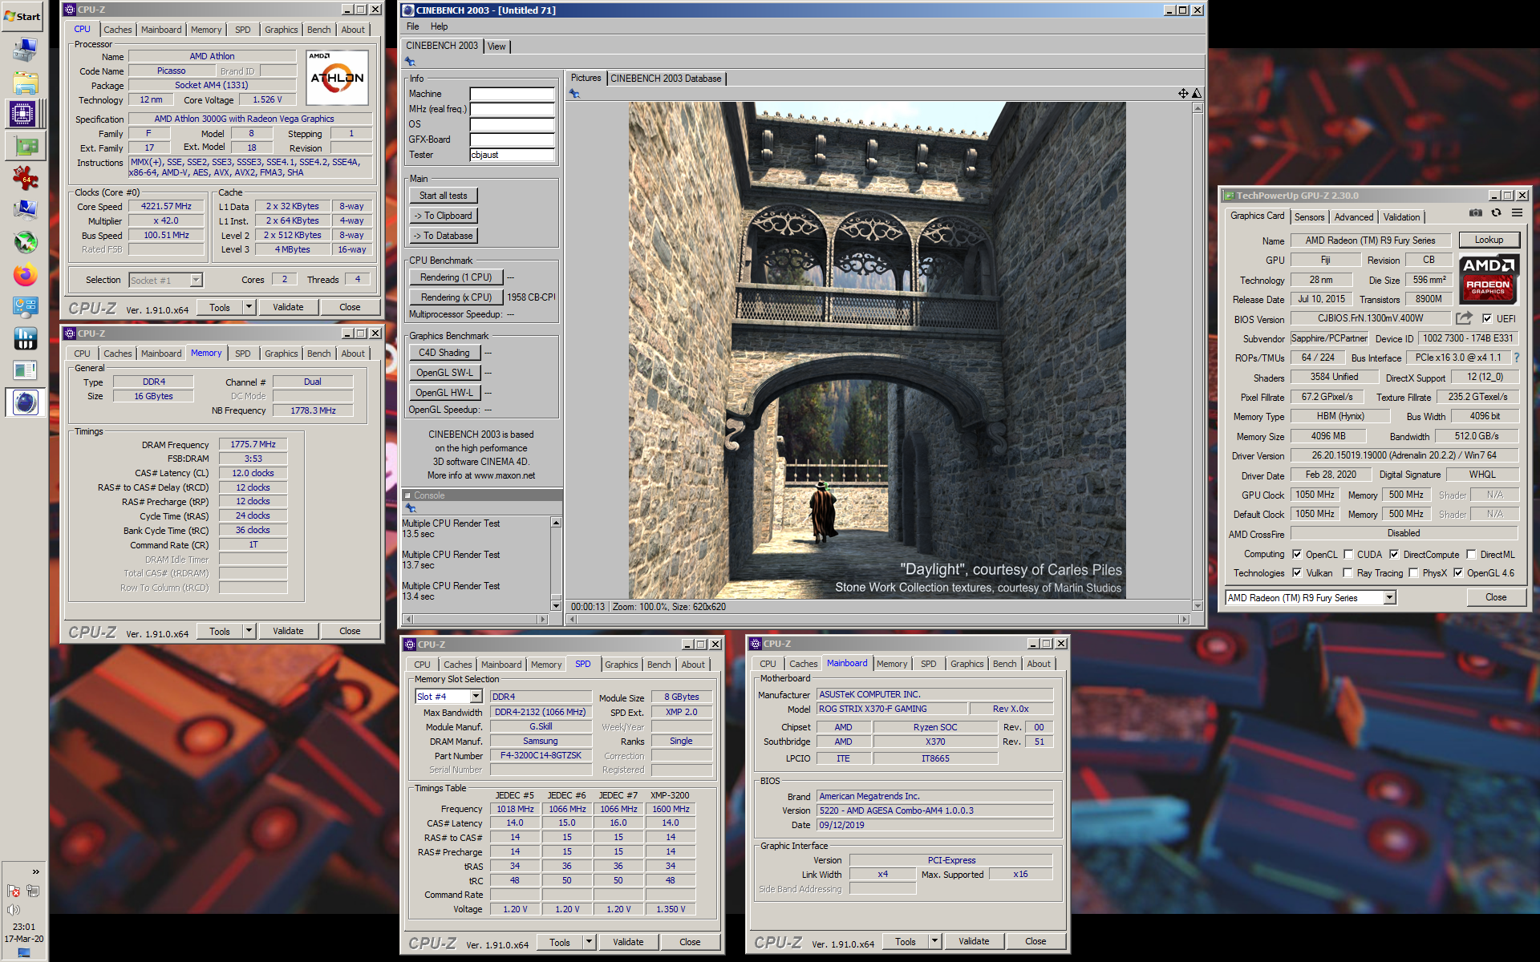Launch Firefox from the taskbar
This screenshot has width=1540, height=962.
click(x=25, y=275)
